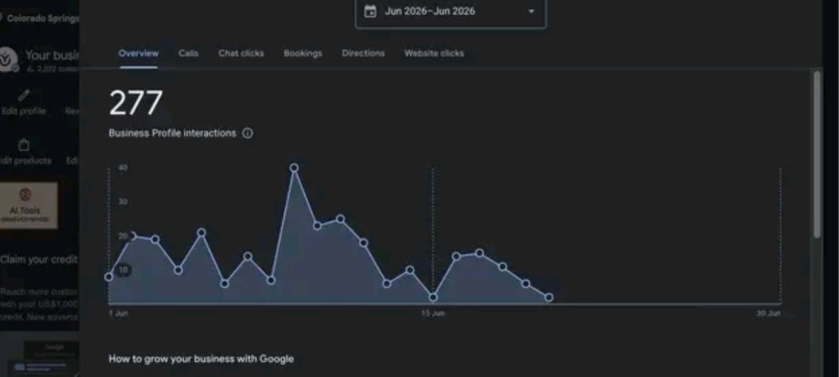Click the 277 interactions total
Screen dimensions: 839x377
136,103
